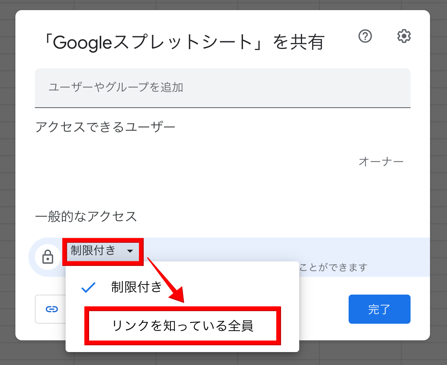Focus the ユーザーやグループを追加 field
The height and width of the screenshot is (365, 447).
tap(223, 88)
